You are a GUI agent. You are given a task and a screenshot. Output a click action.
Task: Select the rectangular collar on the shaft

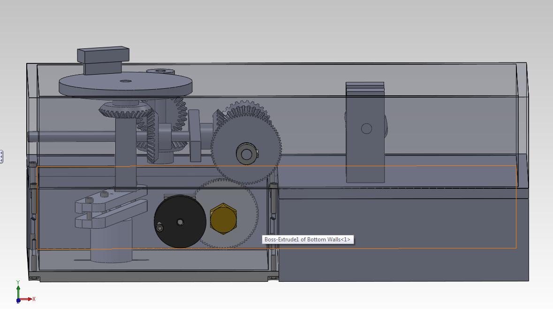click(x=194, y=136)
